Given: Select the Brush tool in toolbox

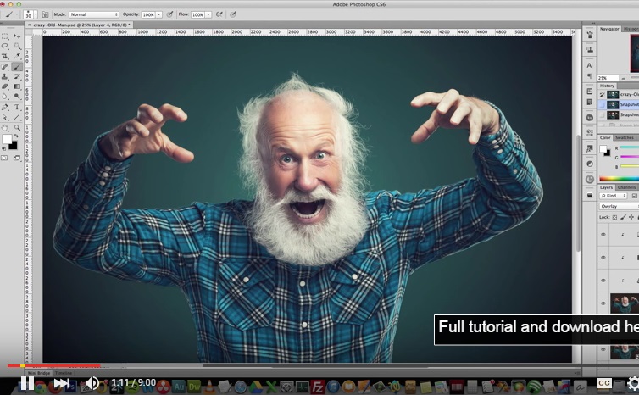Looking at the screenshot, I should coord(17,66).
